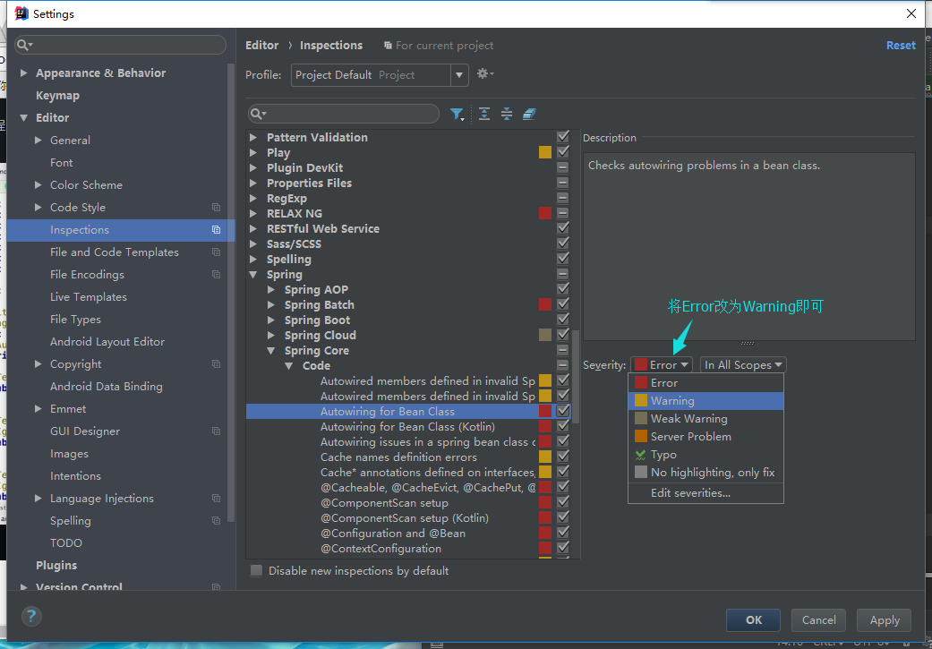The image size is (932, 649).
Task: Expand the Spring Batch group
Action: click(x=271, y=305)
